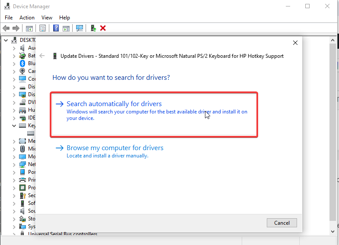Select the Monitors category icon
Screen dimensions: 339x245
click(22, 157)
